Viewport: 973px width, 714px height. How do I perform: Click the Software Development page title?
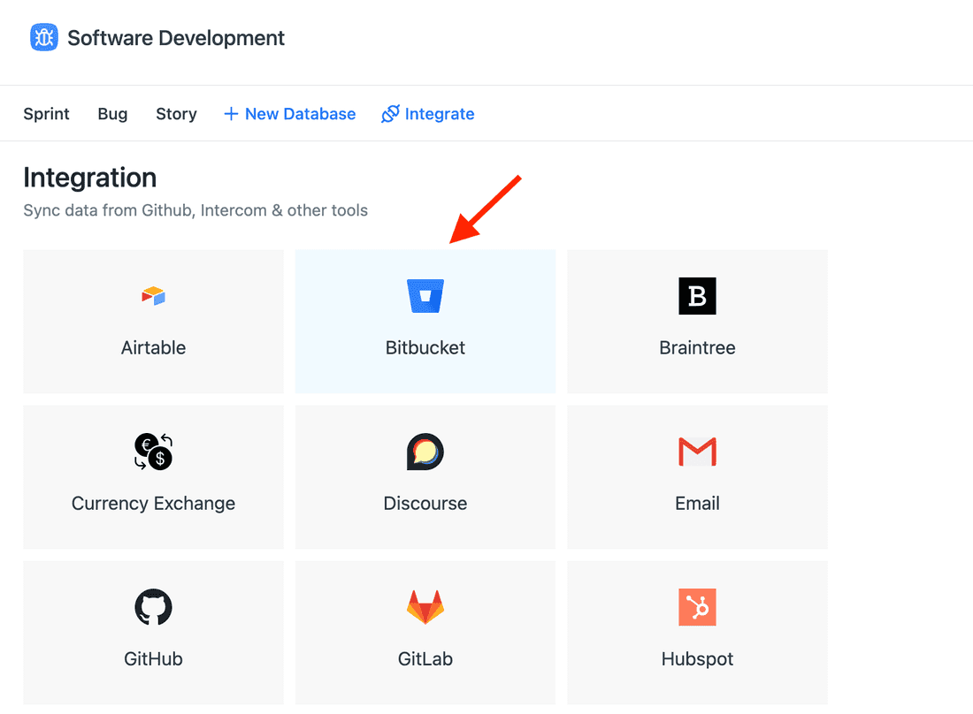click(x=175, y=37)
